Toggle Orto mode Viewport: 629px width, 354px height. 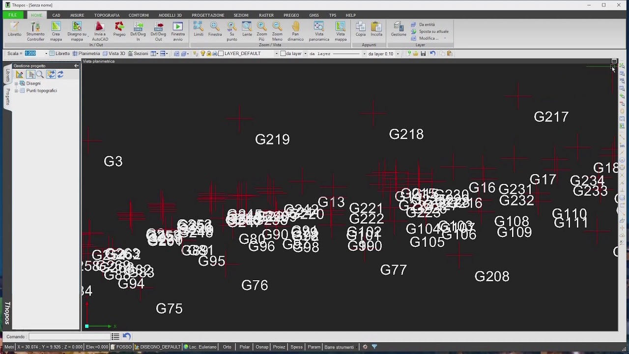[x=227, y=347]
